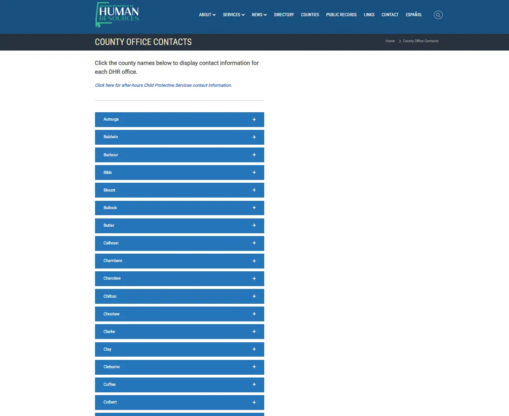Expand the Coffee county label
This screenshot has width=509, height=416.
[109, 384]
